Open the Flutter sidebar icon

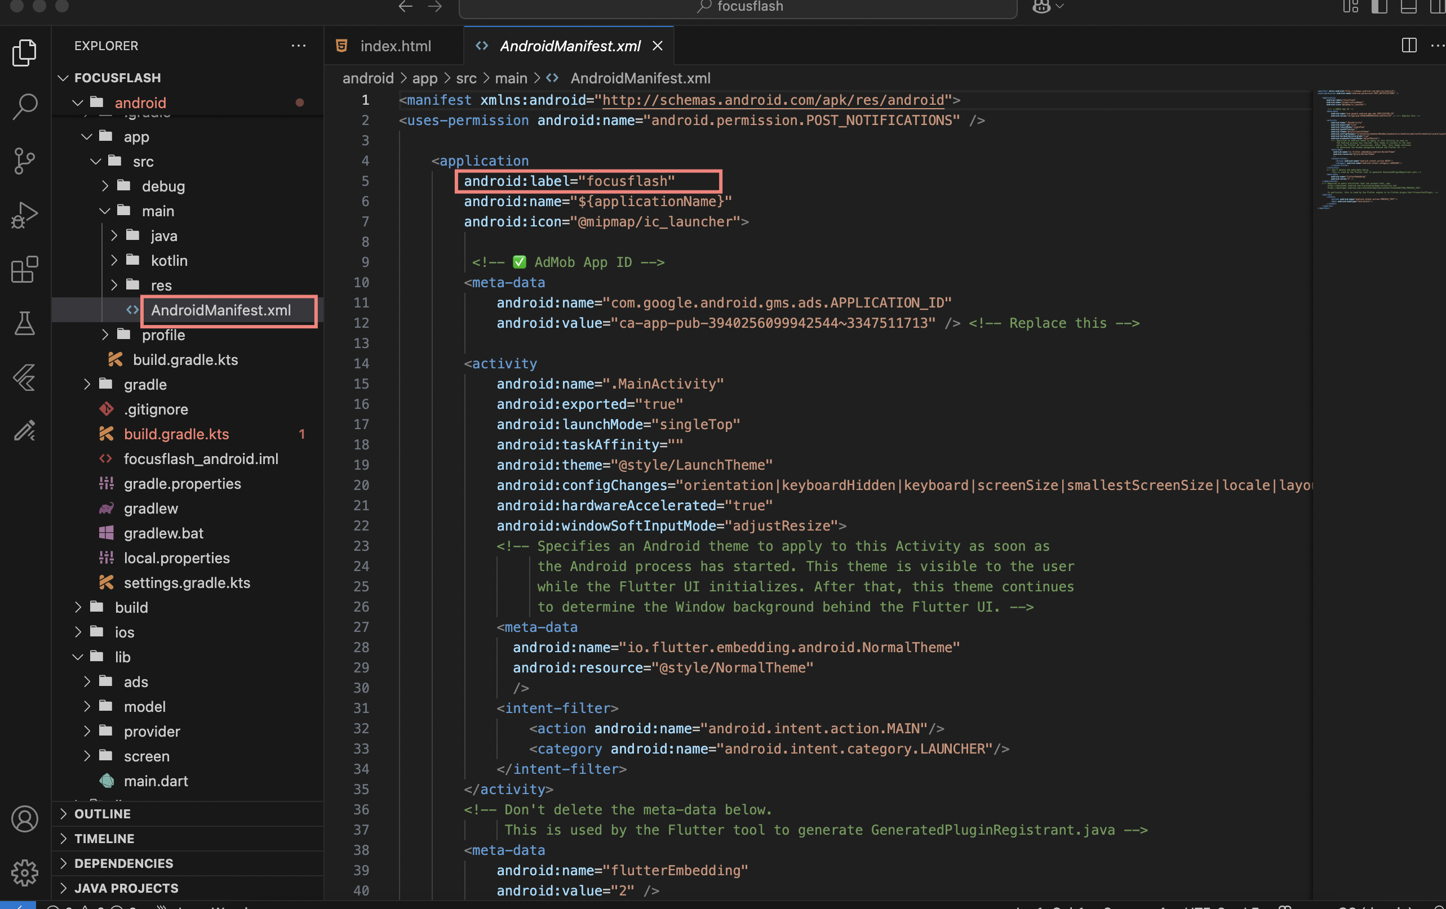25,377
